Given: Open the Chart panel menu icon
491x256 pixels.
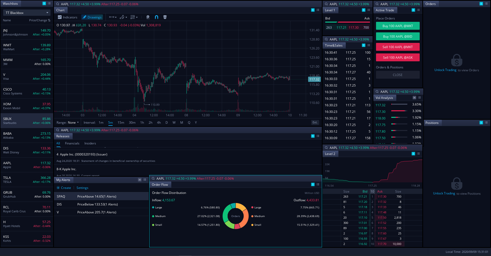Looking at the screenshot, I should click(318, 10).
